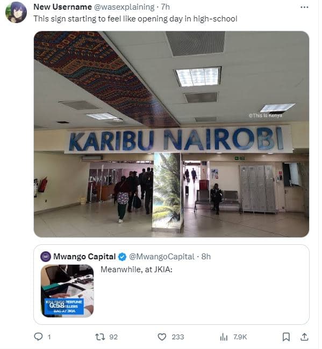Open the Mwango Capital account name

84,257
